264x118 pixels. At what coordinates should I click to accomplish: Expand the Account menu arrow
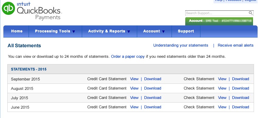(x=163, y=31)
